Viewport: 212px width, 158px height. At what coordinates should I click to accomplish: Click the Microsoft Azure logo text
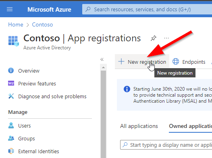(49, 10)
